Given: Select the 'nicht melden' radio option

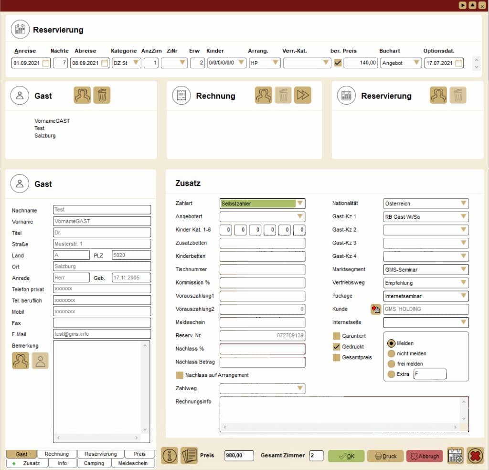Looking at the screenshot, I should pos(391,353).
